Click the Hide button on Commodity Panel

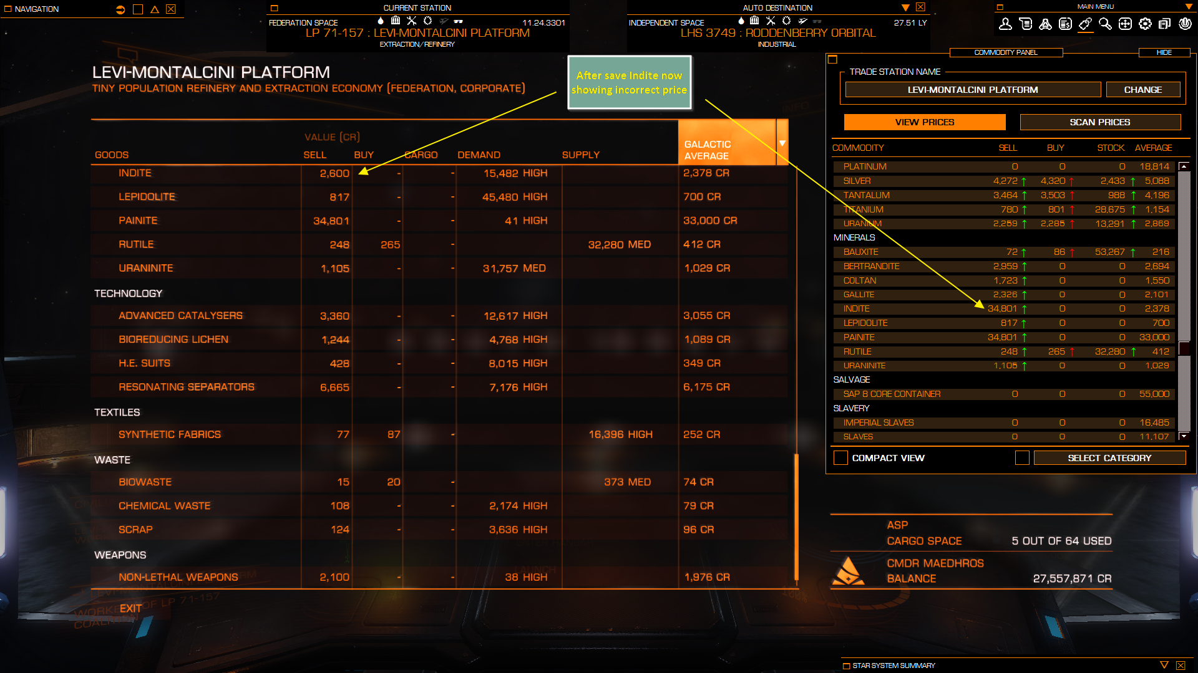1164,52
